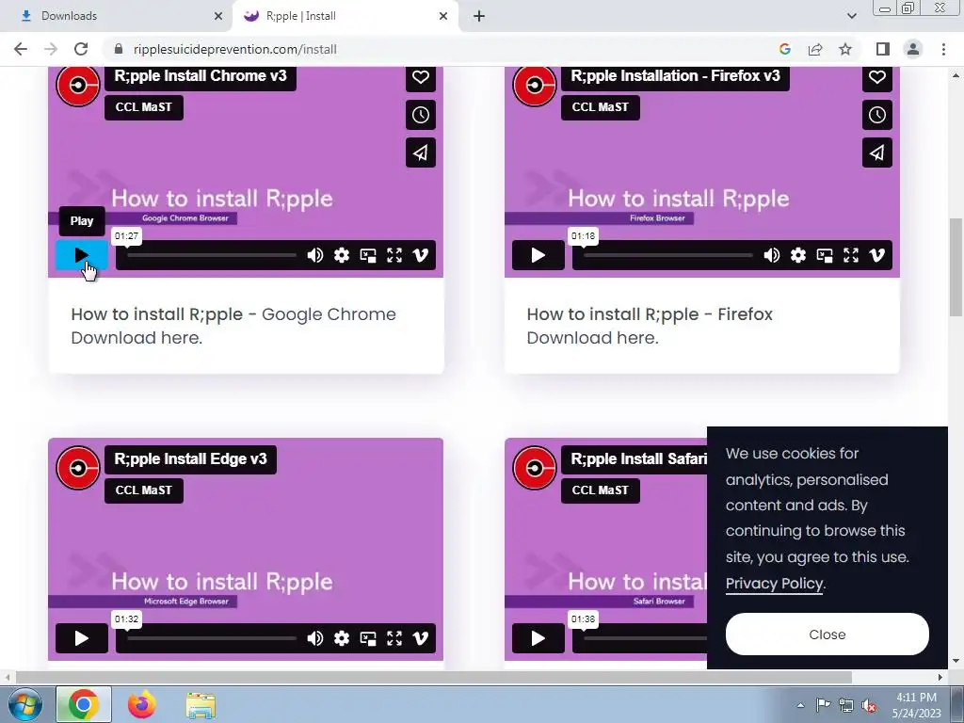Switch to the Downloads tab

(117, 16)
